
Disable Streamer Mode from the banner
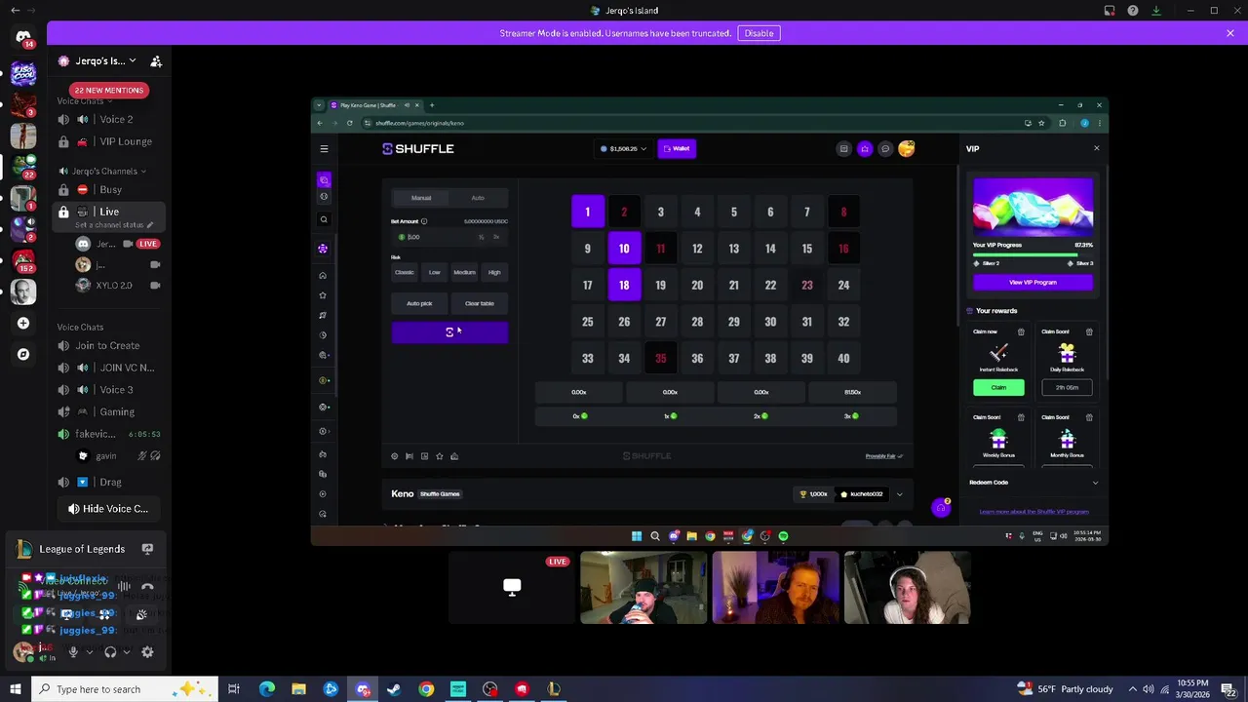759,33
